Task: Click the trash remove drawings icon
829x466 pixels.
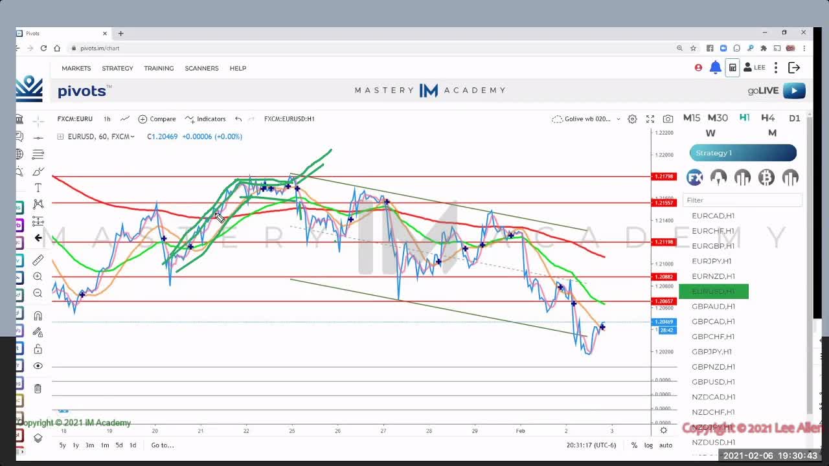Action: [38, 389]
